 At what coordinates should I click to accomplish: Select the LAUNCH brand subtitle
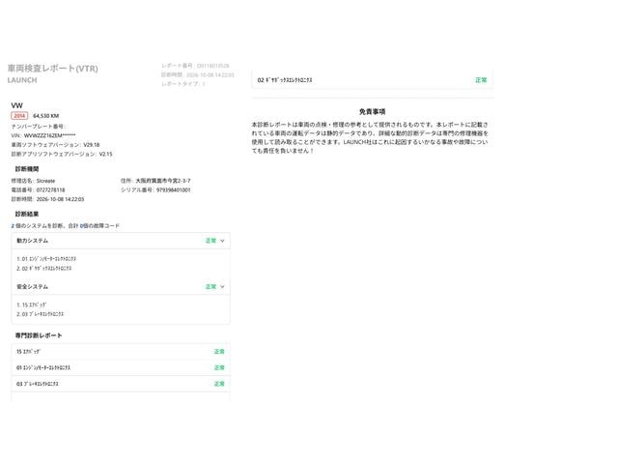22,80
